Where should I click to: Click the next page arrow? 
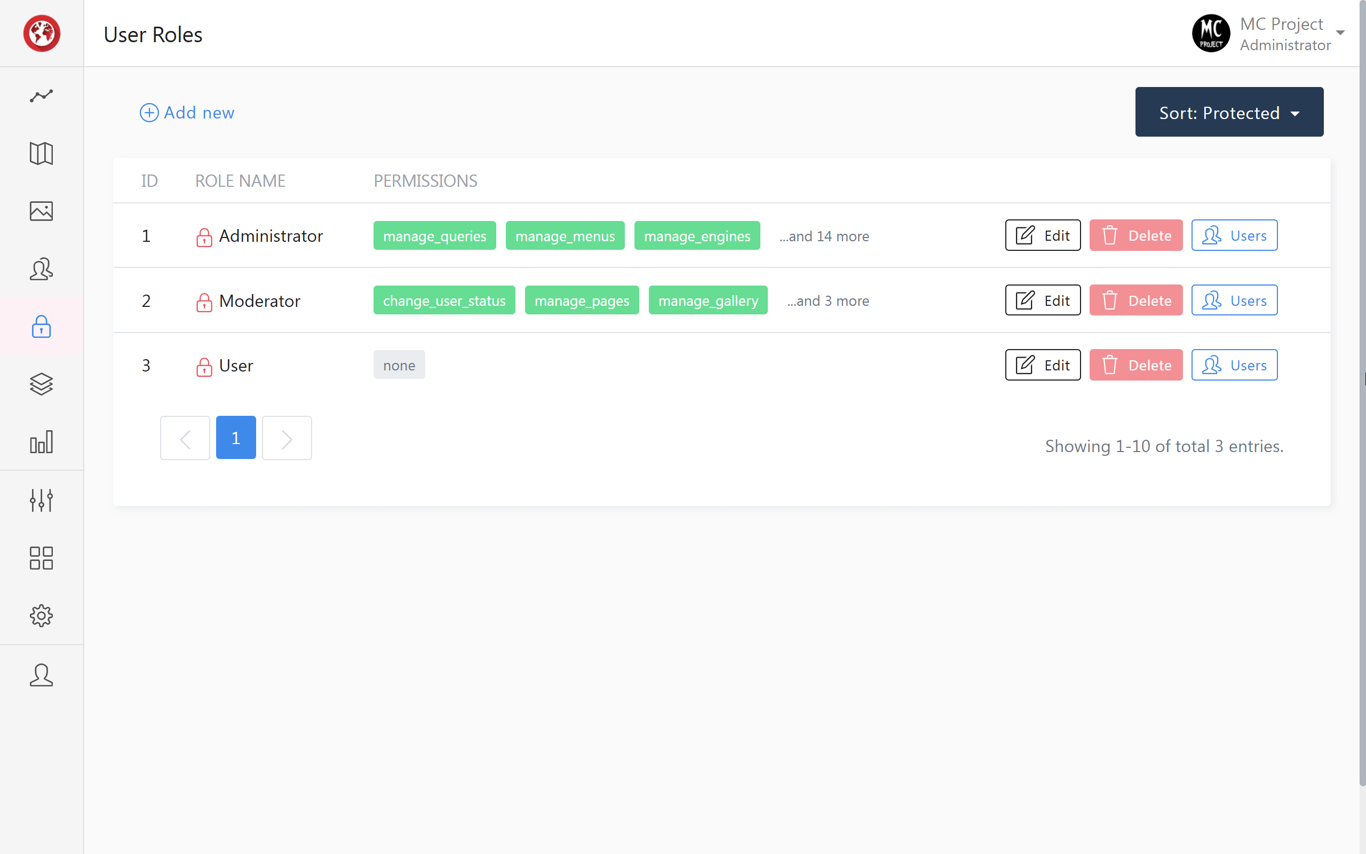point(286,437)
